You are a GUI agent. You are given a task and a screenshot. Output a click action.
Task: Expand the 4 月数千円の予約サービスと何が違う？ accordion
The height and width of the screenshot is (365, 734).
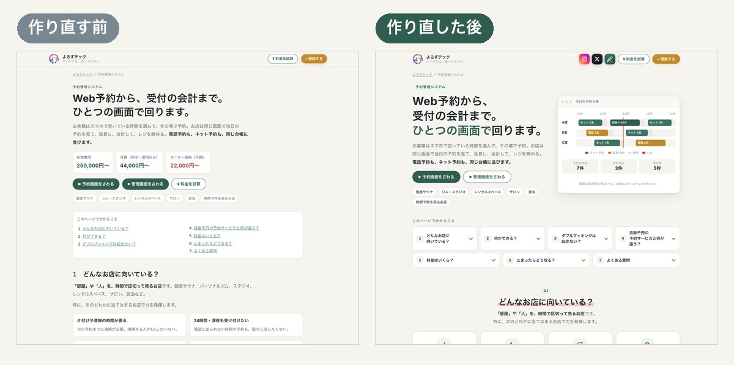click(648, 238)
